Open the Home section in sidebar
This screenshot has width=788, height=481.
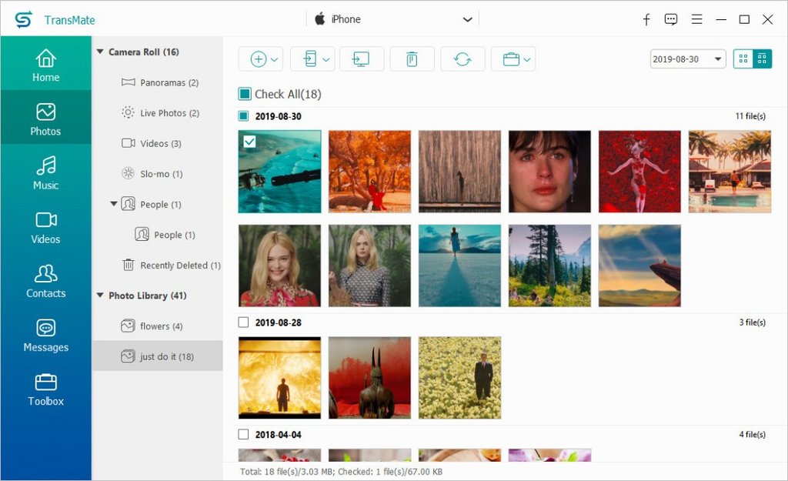pyautogui.click(x=45, y=65)
